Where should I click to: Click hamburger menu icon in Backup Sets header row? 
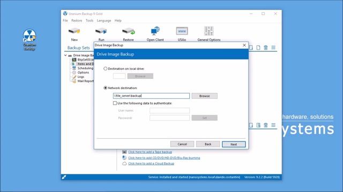(273, 47)
